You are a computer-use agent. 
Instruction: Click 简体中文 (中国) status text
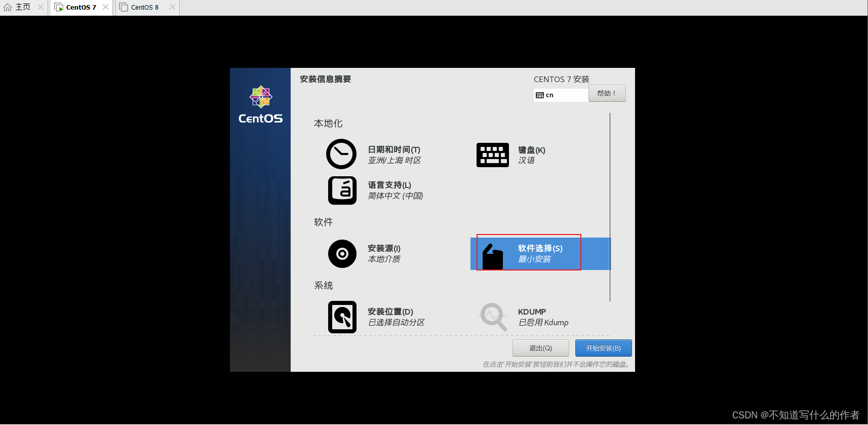(x=396, y=196)
